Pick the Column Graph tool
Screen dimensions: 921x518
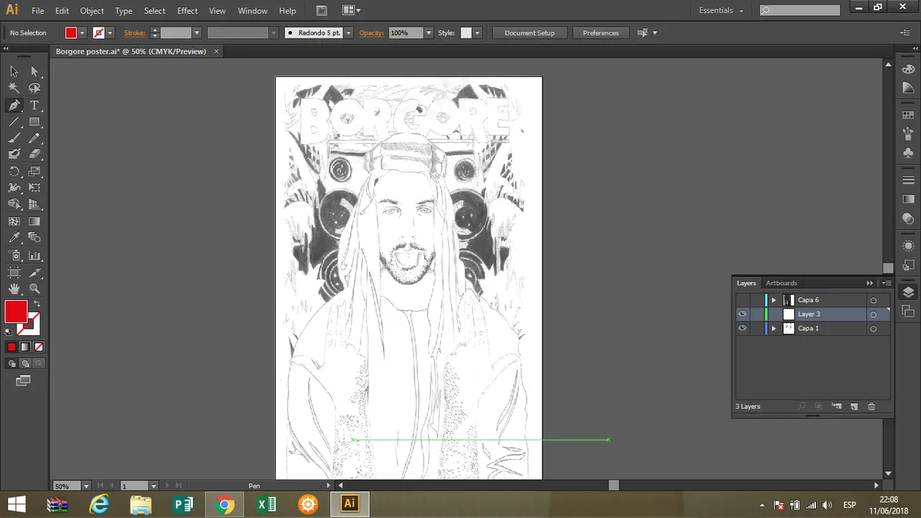[x=34, y=255]
